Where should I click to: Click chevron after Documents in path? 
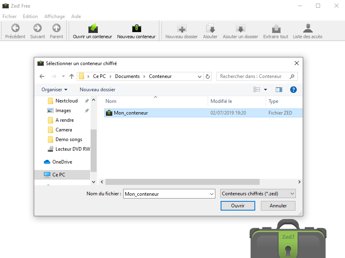[x=145, y=76]
